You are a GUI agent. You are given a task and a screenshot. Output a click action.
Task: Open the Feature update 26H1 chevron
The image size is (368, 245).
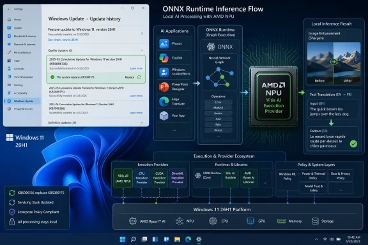point(142,33)
